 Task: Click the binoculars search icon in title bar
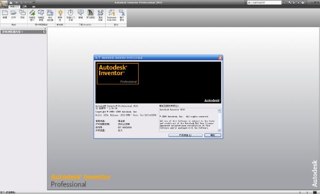[x=284, y=3]
